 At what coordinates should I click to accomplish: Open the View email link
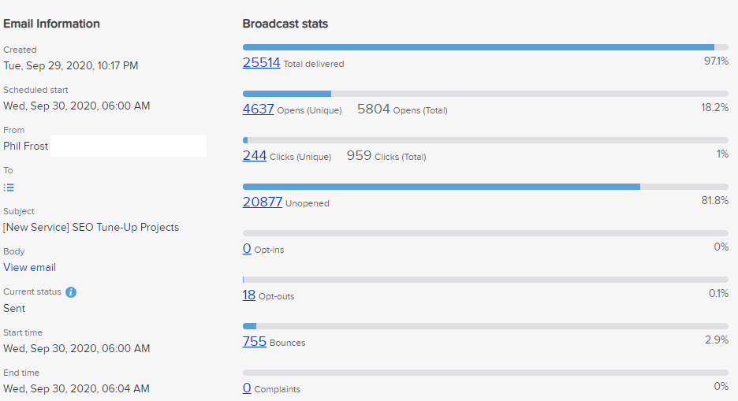click(x=29, y=267)
